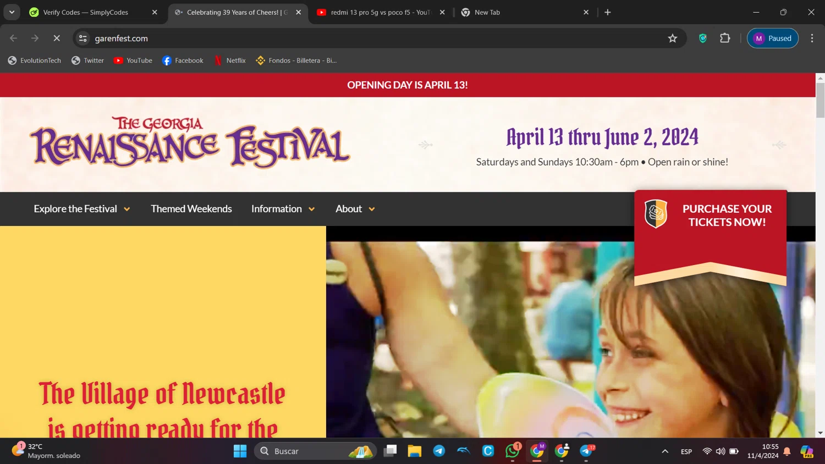Click the Buscar taskbar search box
Screen dimensions: 825x464
pos(316,451)
